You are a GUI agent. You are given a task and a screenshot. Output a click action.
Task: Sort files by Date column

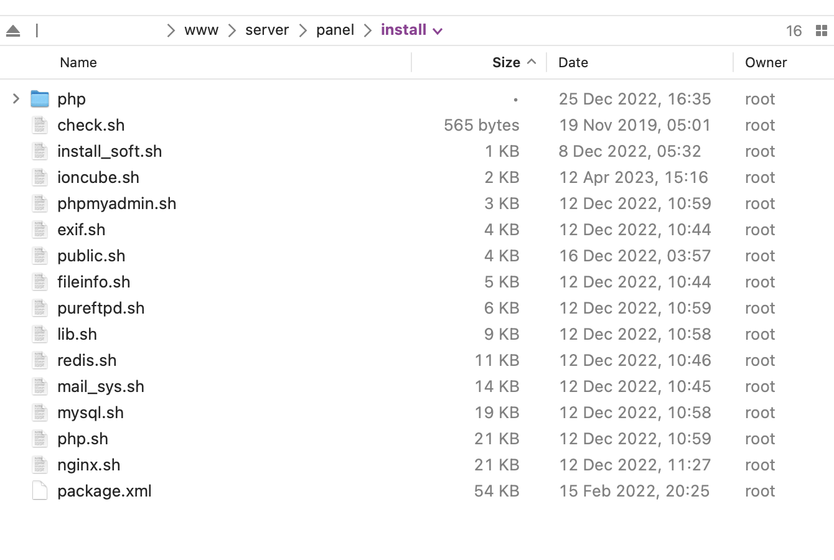pyautogui.click(x=573, y=62)
